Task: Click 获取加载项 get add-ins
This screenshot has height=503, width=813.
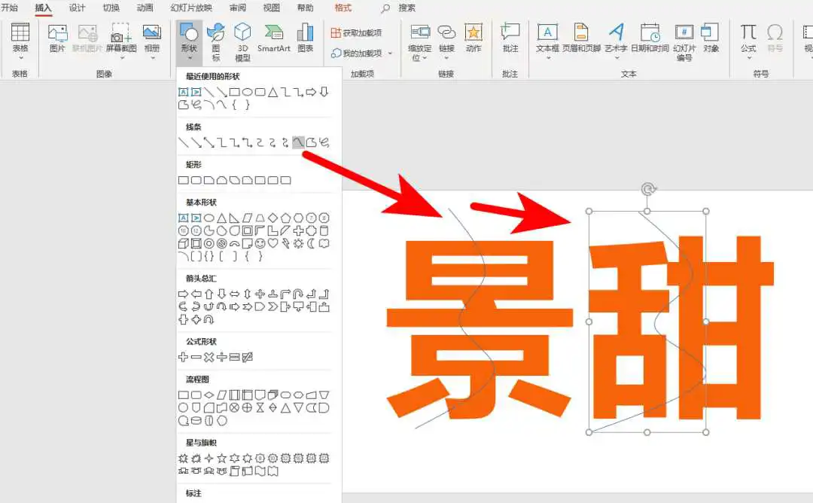Action: click(x=356, y=32)
